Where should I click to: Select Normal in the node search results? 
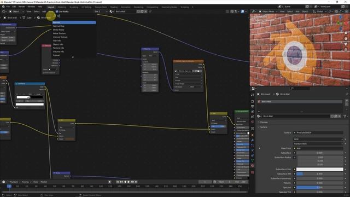[74, 22]
